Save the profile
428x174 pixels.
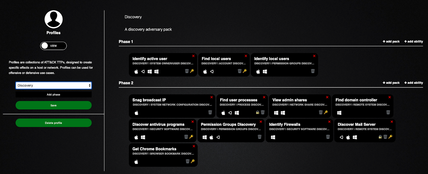coord(53,105)
